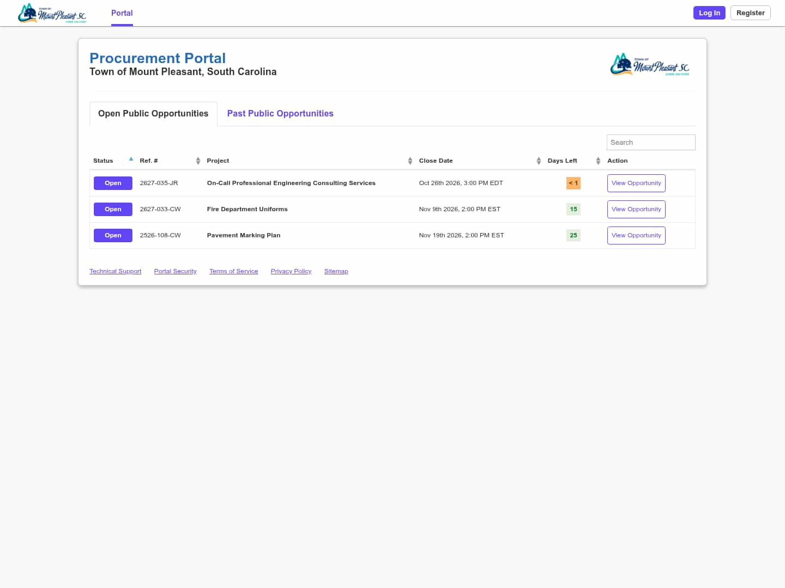Click the Register button
Image resolution: width=785 pixels, height=588 pixels.
(750, 13)
